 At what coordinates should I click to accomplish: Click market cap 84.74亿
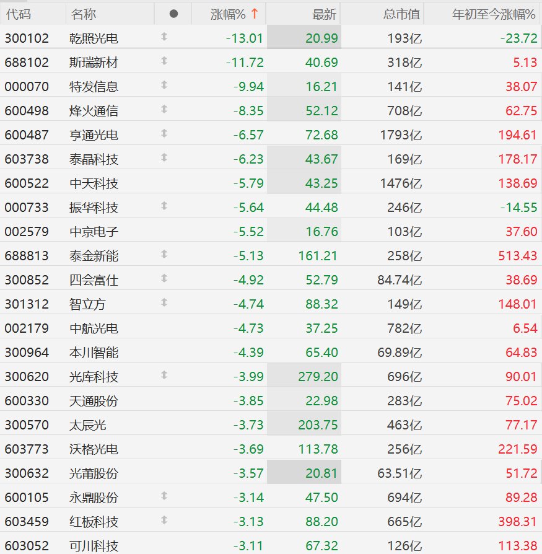400,280
